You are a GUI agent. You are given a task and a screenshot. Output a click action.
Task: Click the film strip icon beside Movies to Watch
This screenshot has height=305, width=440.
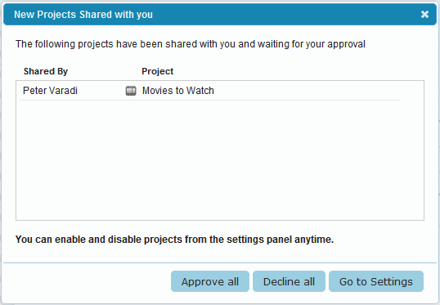tap(131, 91)
